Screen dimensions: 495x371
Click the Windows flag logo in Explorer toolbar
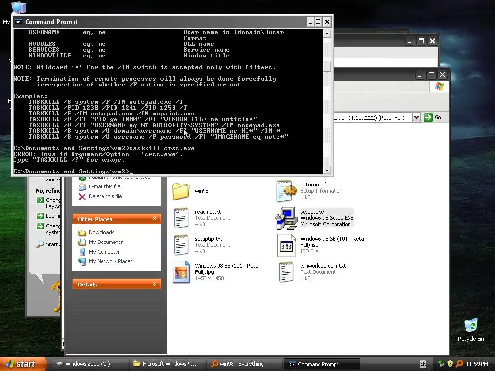click(439, 86)
